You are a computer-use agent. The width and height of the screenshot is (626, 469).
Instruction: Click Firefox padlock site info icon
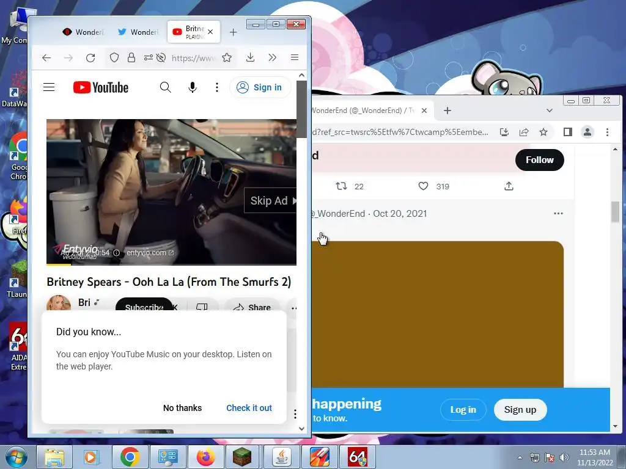[131, 58]
